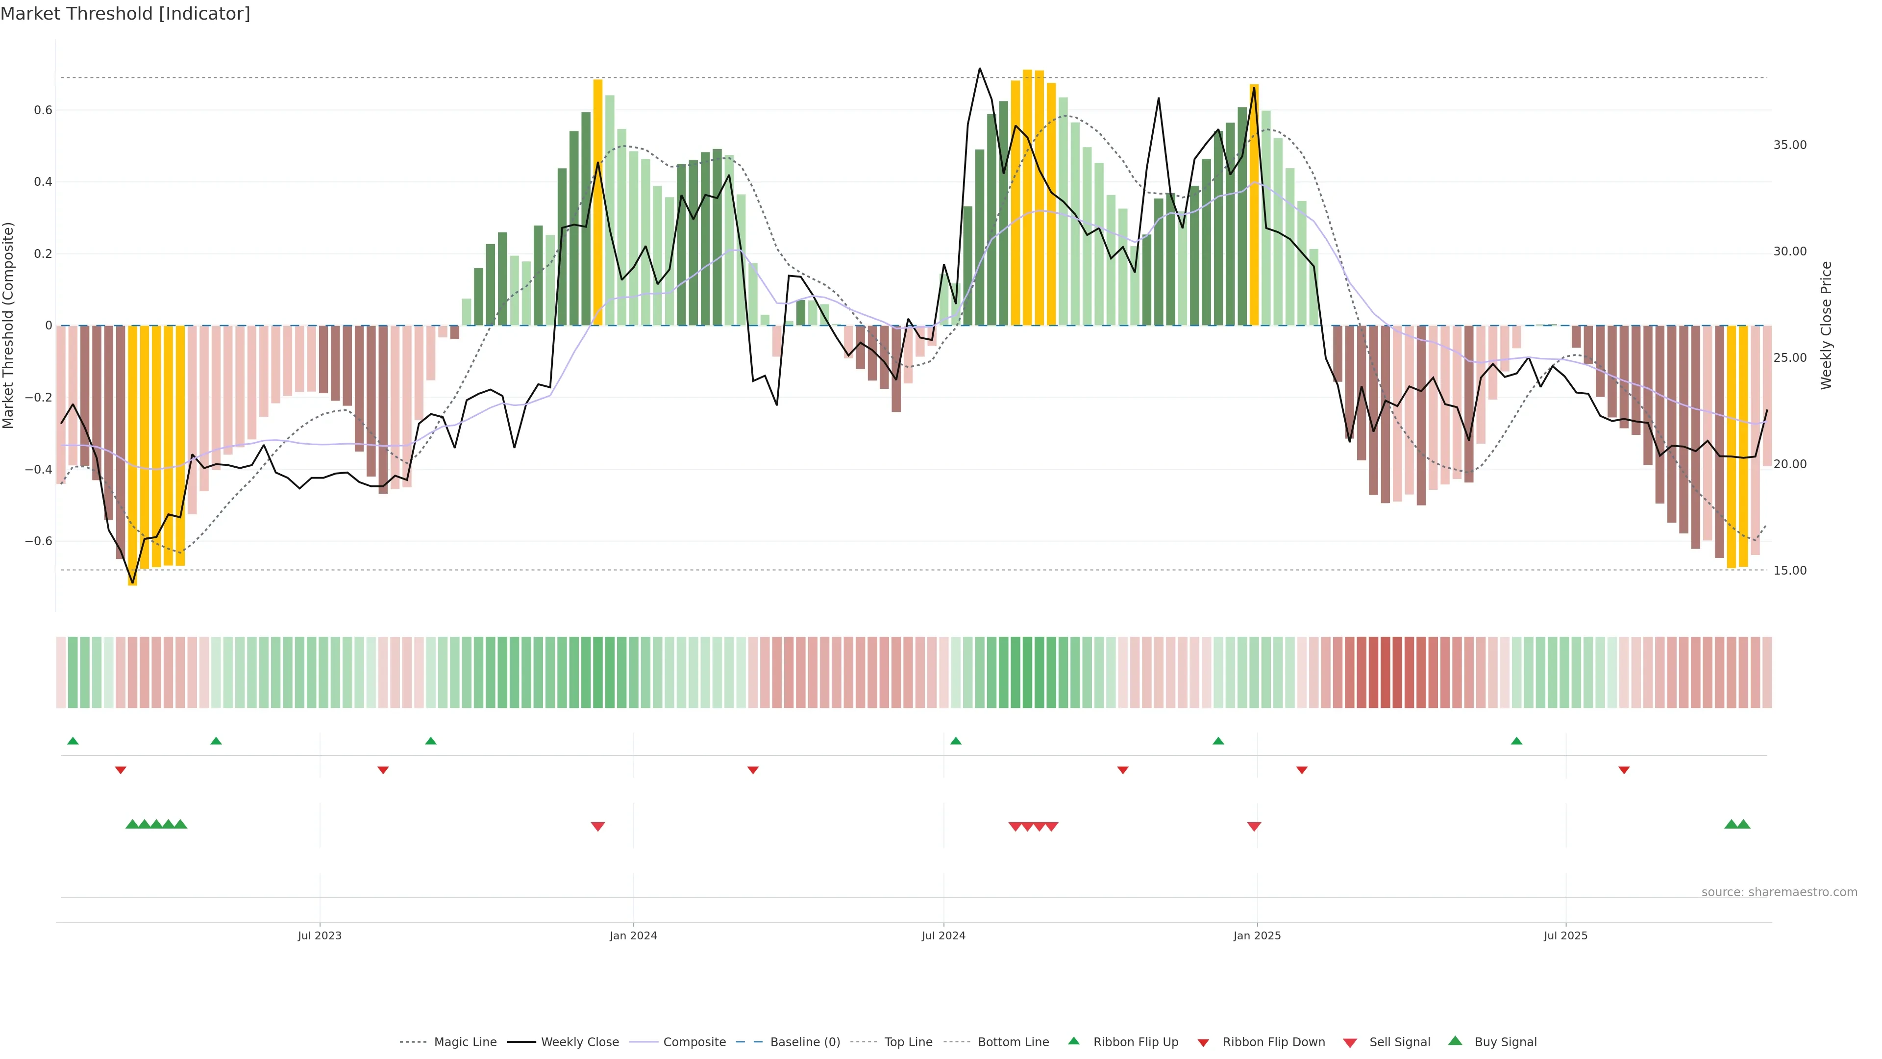The height and width of the screenshot is (1059, 1882).
Task: Click the Ribbon Flip Down legend triangle icon
Action: coord(1203,1042)
